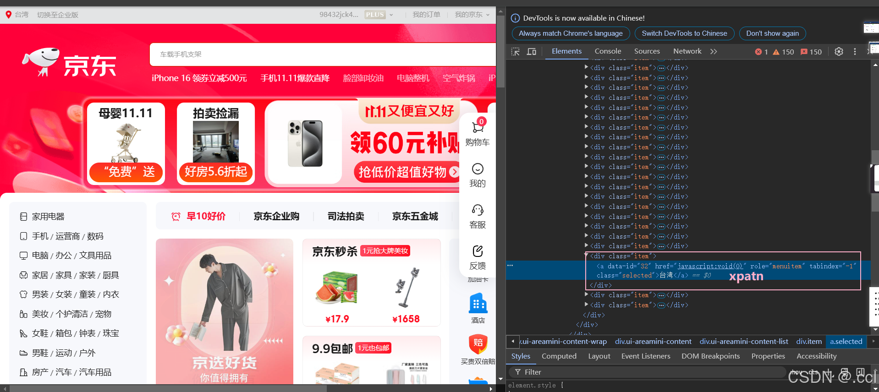Screen dimensions: 879x392
Task: Show more DevTools tabs via double chevron
Action: [714, 52]
